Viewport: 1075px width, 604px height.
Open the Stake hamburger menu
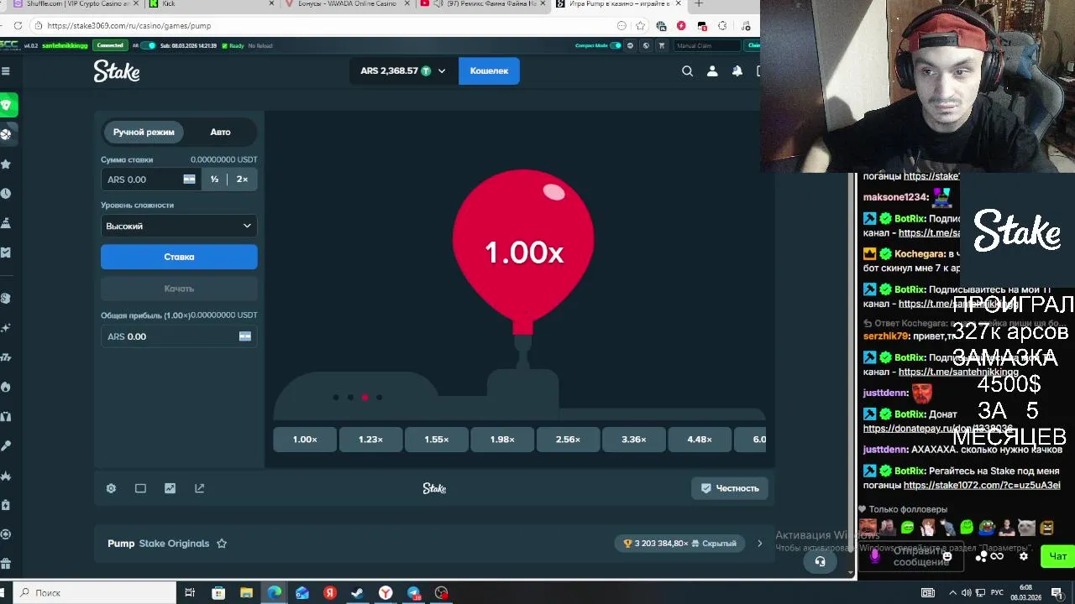pyautogui.click(x=6, y=71)
